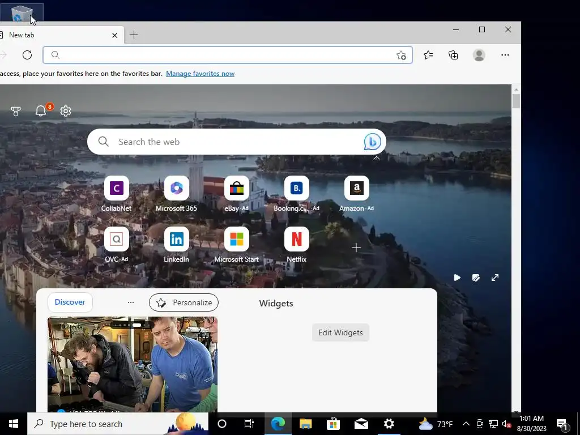Open weather widget showing 73°F

(436, 424)
